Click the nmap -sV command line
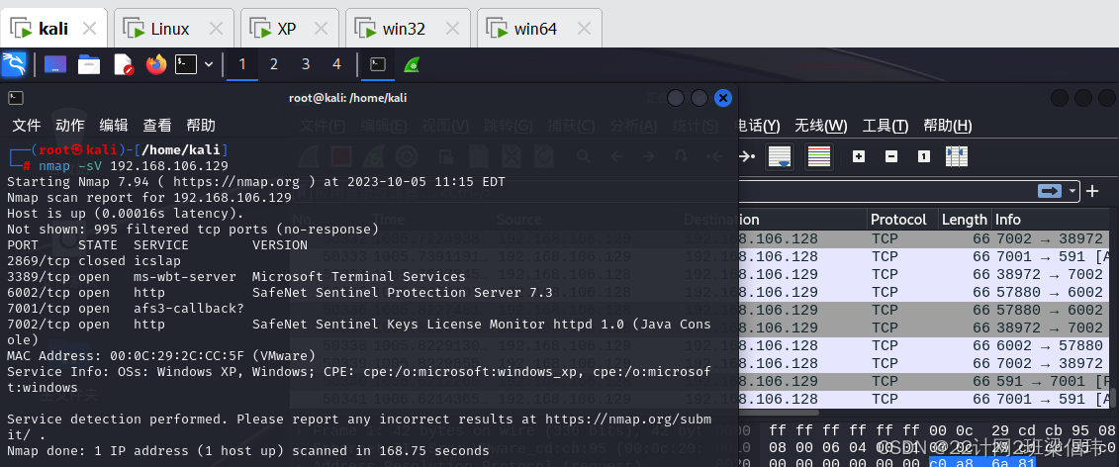Screen dimensions: 1119x467 (x=134, y=165)
